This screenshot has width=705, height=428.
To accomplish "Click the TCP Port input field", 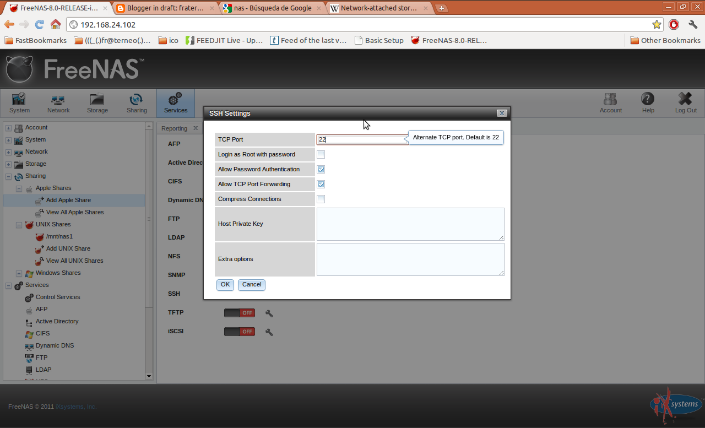I will coord(361,139).
